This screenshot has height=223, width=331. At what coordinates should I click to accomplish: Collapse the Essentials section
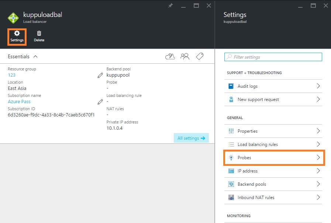(x=35, y=56)
